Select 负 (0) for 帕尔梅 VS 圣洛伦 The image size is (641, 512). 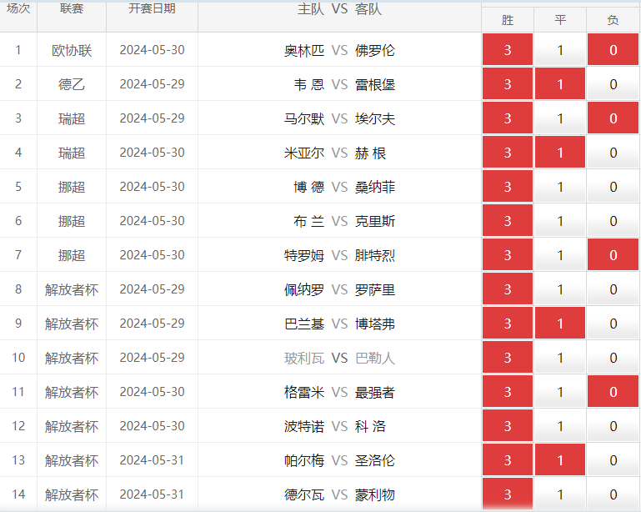613,460
